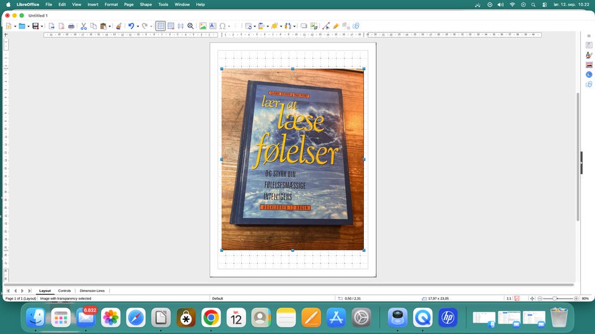Open the Gallery sidebar deck
This screenshot has width=595, height=334.
(589, 65)
